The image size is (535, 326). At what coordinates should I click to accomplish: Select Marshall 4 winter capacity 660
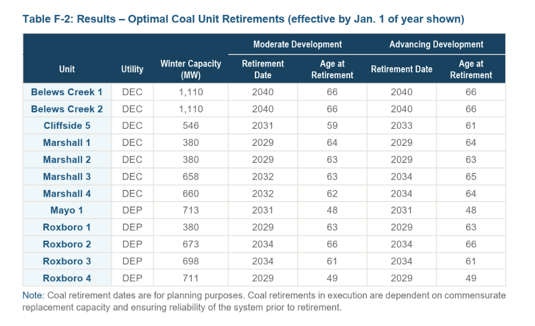[x=190, y=194]
